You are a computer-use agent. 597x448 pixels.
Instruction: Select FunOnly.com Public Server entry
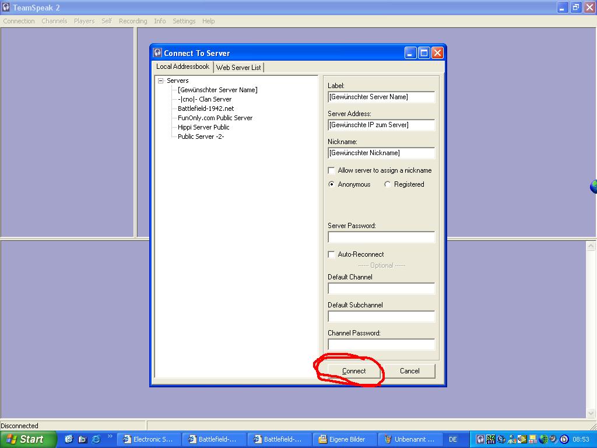tap(215, 118)
